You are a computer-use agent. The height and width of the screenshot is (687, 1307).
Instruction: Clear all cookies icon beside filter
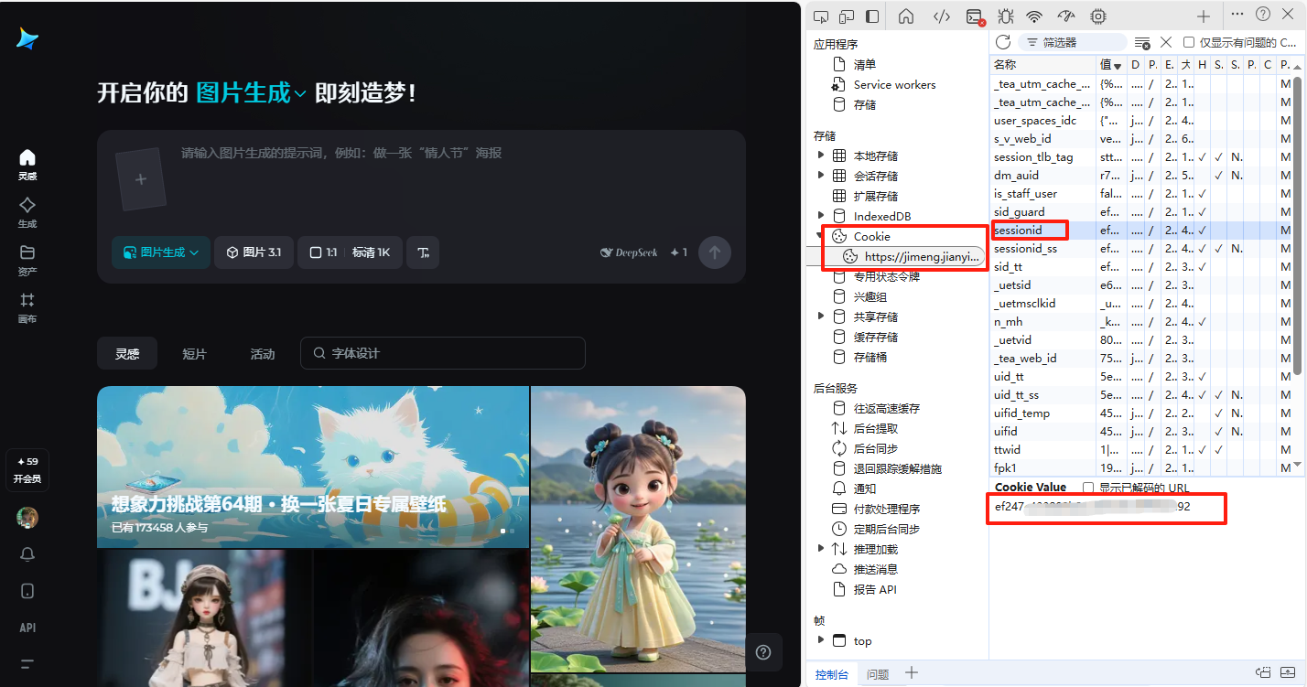click(1142, 42)
